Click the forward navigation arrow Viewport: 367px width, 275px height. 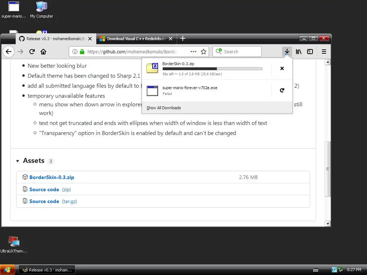tap(20, 52)
